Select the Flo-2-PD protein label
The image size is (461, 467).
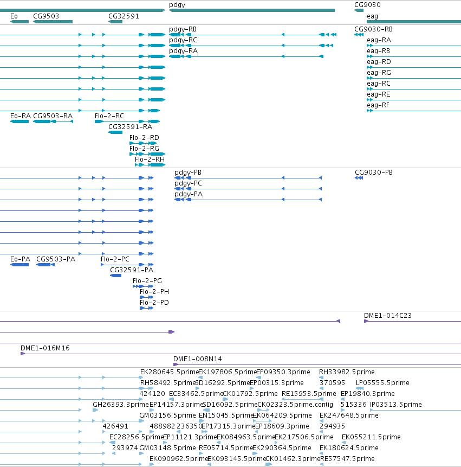coord(154,303)
